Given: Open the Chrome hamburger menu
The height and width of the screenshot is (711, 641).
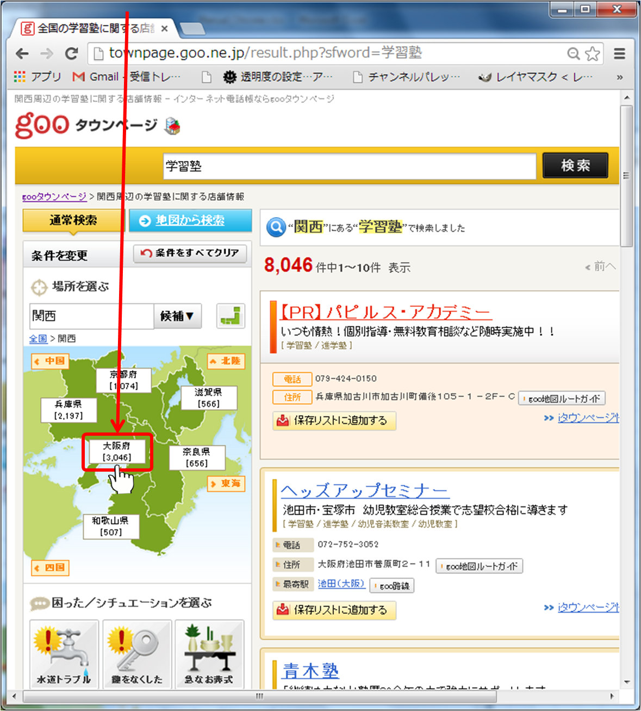Looking at the screenshot, I should [x=619, y=54].
